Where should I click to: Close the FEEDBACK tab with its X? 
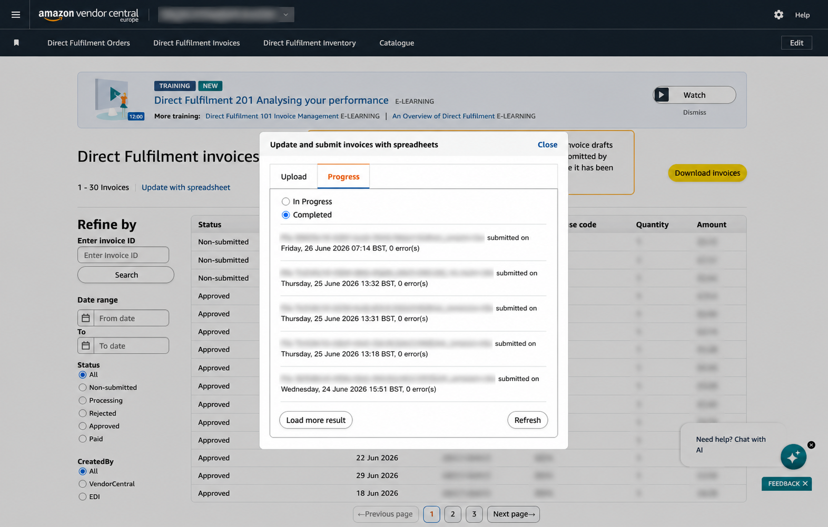pos(805,483)
